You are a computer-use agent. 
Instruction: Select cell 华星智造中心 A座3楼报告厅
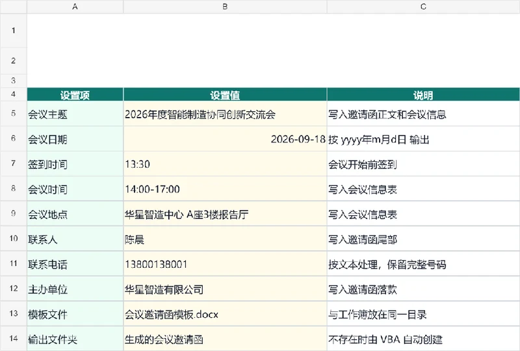[225, 214]
